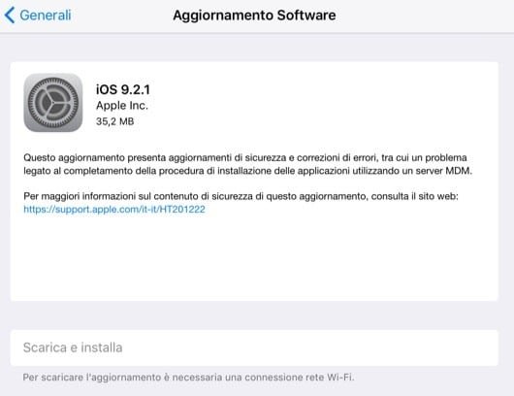514x396 pixels.
Task: Tap the navigation bar right of the title
Action: (423, 16)
